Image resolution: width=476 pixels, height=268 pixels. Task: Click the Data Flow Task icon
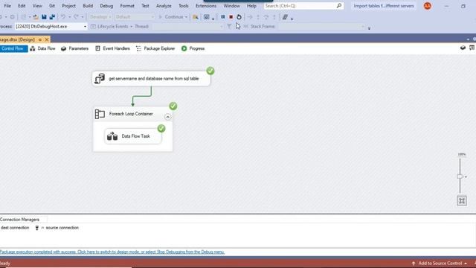pyautogui.click(x=112, y=136)
